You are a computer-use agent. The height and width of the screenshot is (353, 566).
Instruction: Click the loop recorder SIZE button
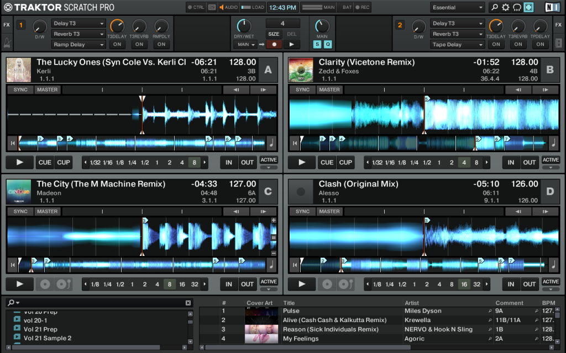tap(274, 34)
